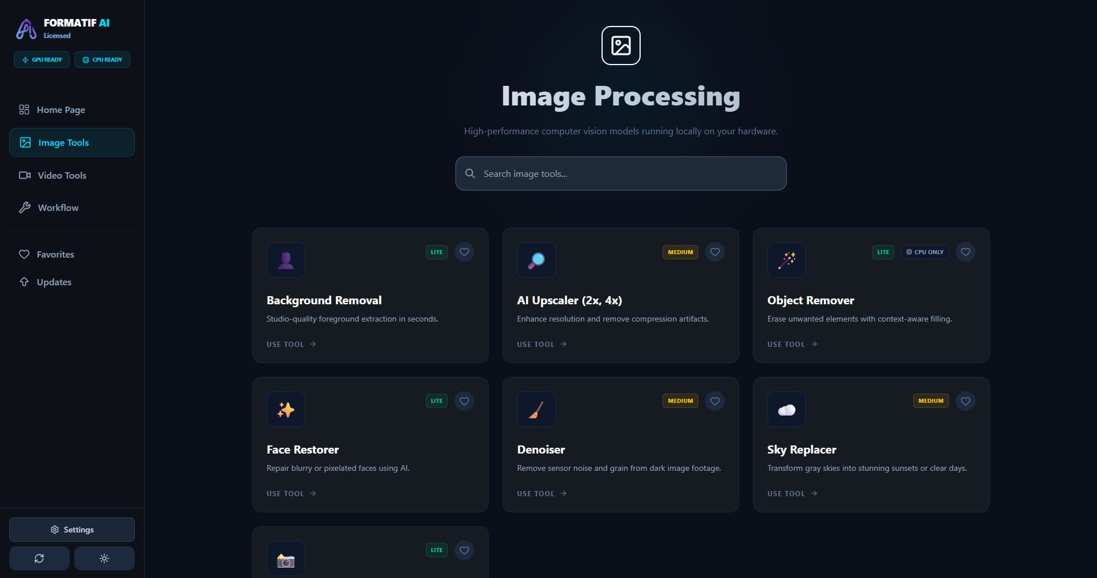
Task: Click the CPU READY status badge
Action: point(102,60)
